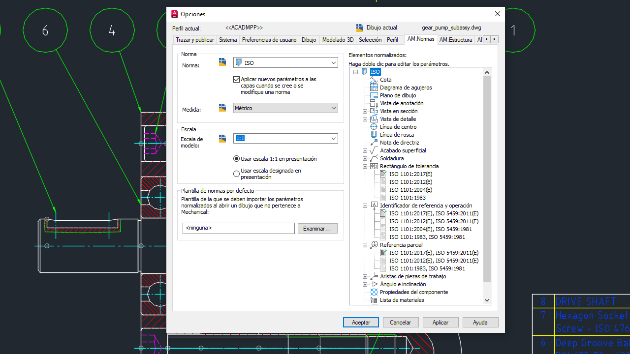Click the Aplicar button
Screen dimensions: 630x354
coord(441,323)
